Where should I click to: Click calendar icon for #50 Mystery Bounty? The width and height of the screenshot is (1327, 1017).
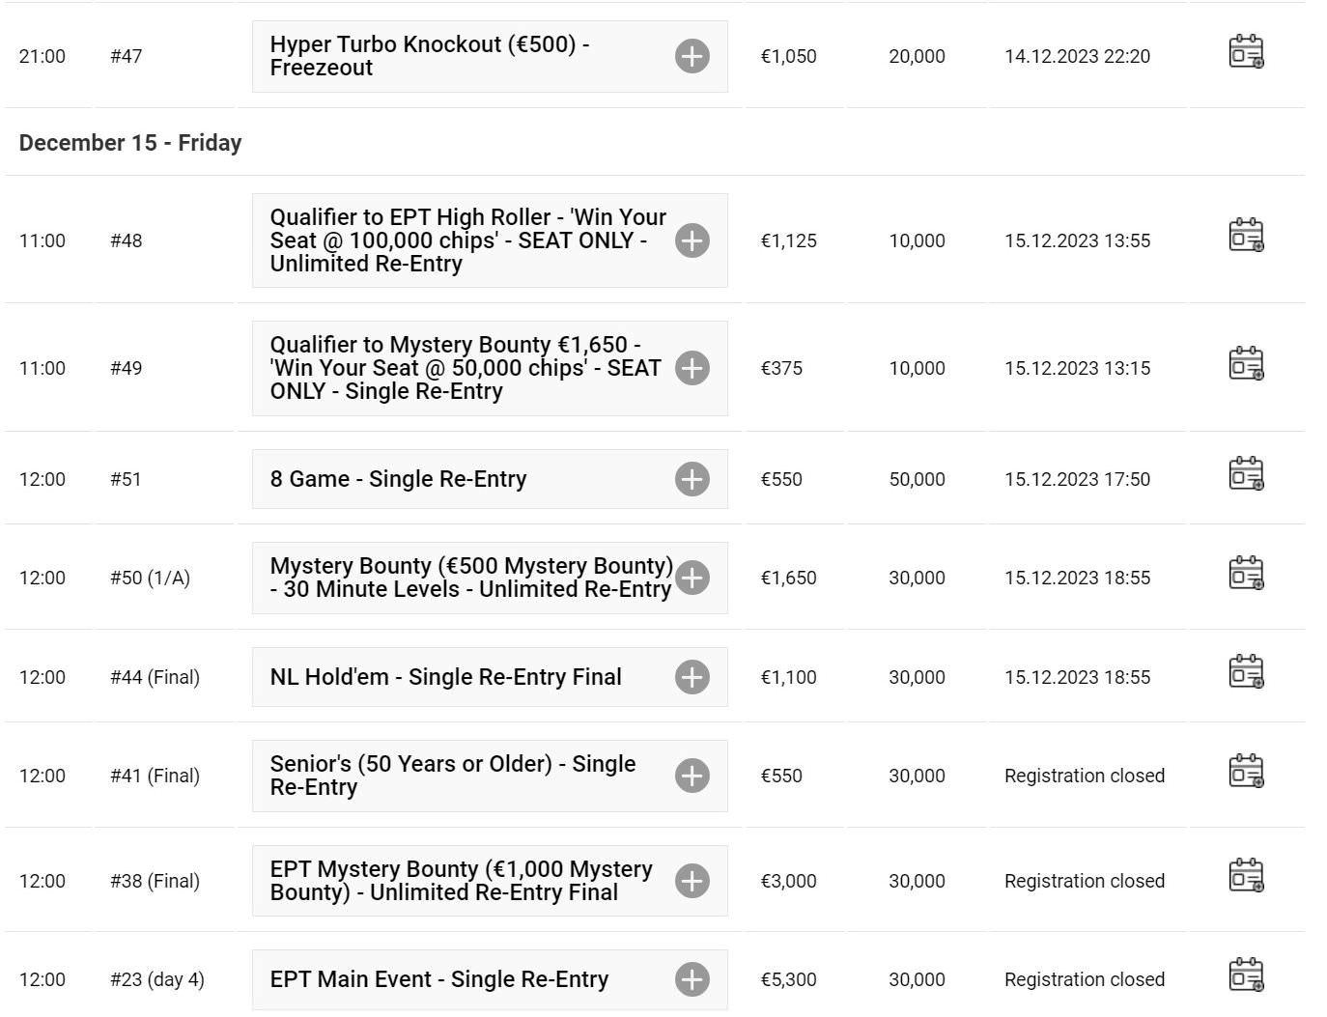point(1246,573)
